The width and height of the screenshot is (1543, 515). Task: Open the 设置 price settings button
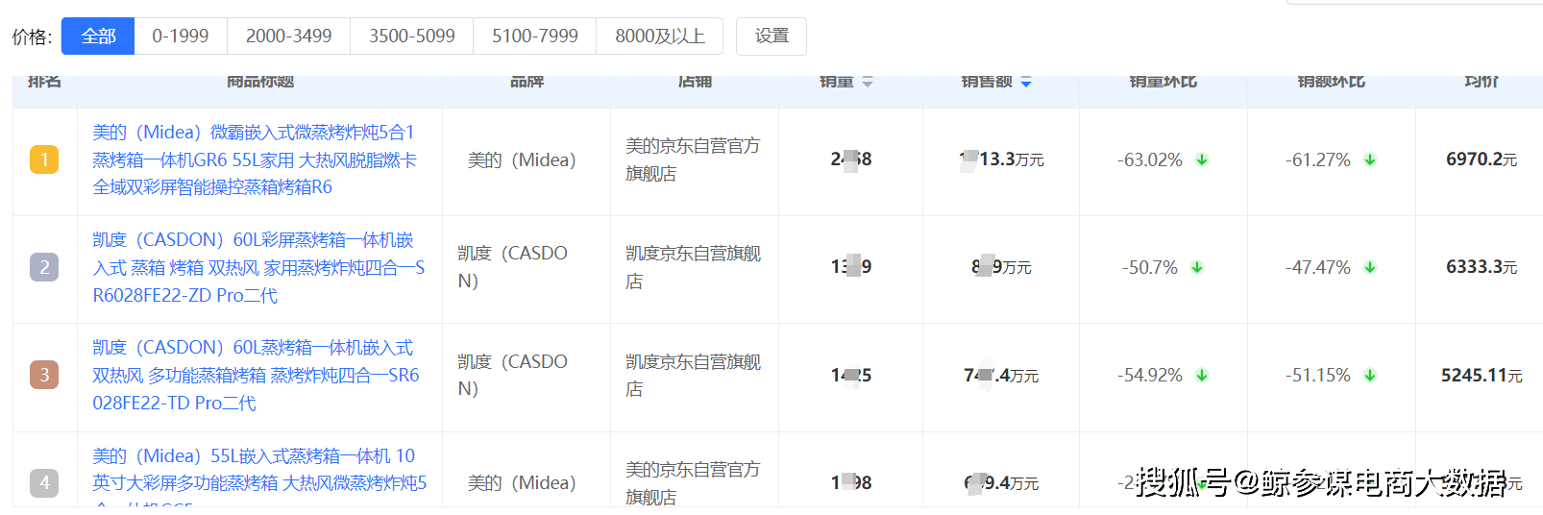click(x=771, y=37)
